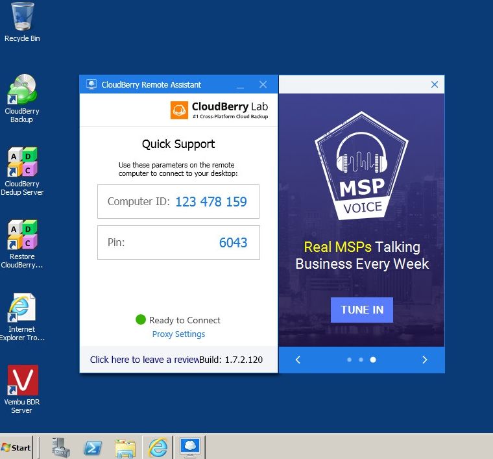Go to next banner slide arrow
This screenshot has width=493, height=459.
[x=425, y=360]
